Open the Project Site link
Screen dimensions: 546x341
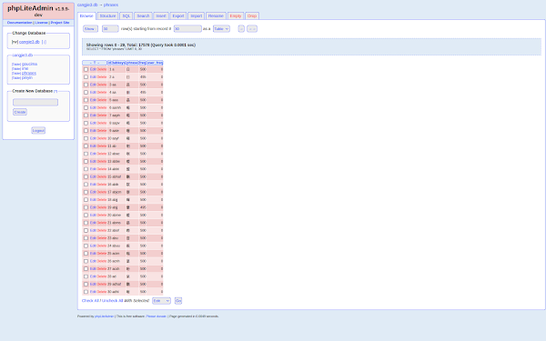60,23
